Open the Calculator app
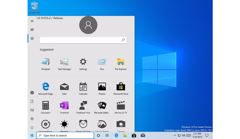Viewport: 240px width, 139px height. click(46, 107)
